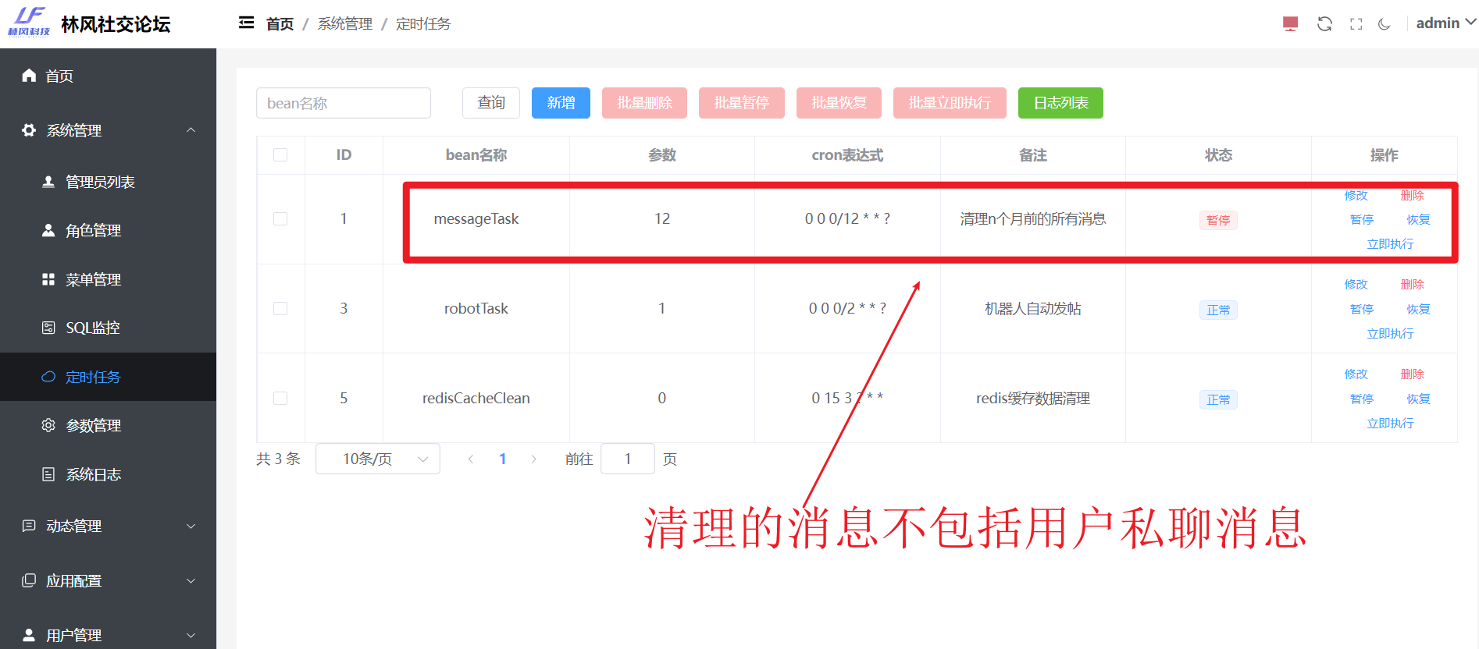
Task: Open the 10条/页 page size dropdown
Action: 378,459
